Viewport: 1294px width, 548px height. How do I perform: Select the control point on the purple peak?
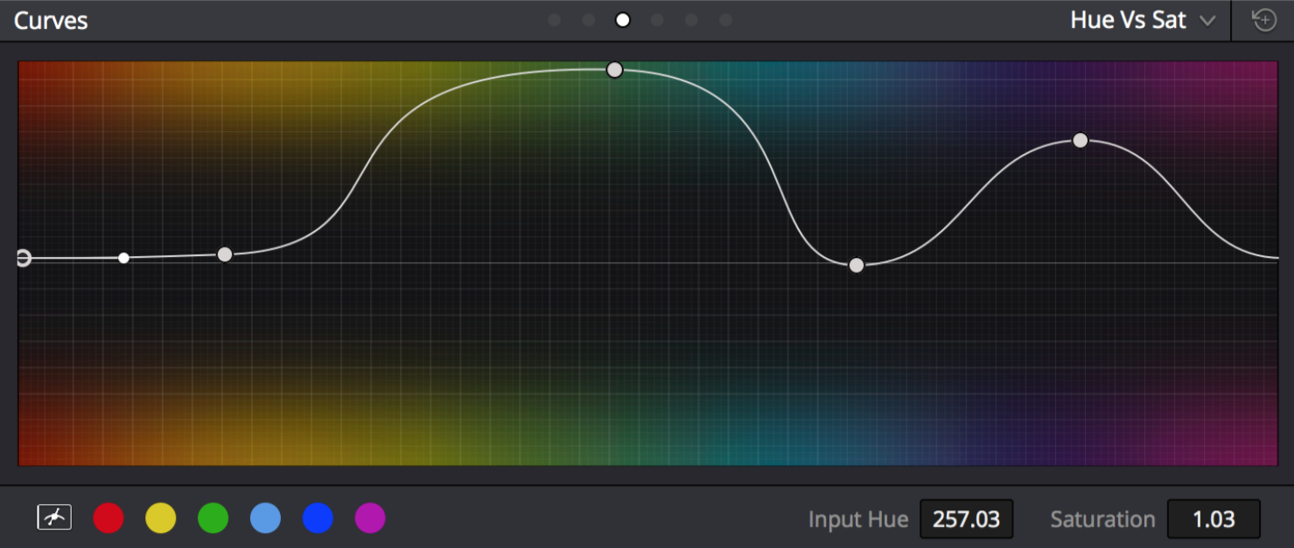tap(1081, 141)
